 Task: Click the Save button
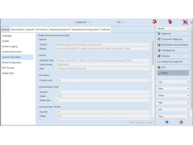pyautogui.click(x=150, y=122)
